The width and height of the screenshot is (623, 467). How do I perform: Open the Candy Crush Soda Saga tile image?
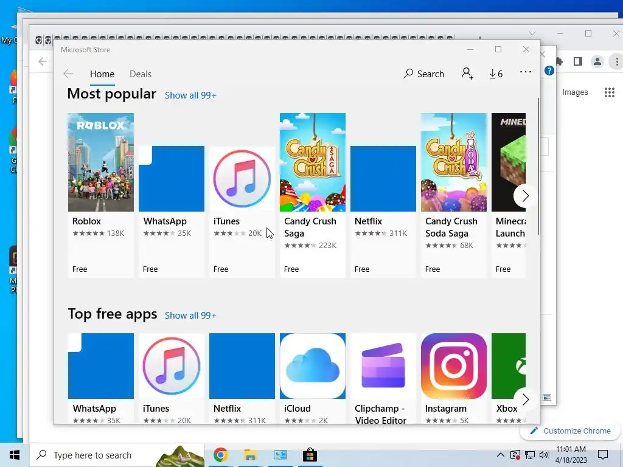454,162
